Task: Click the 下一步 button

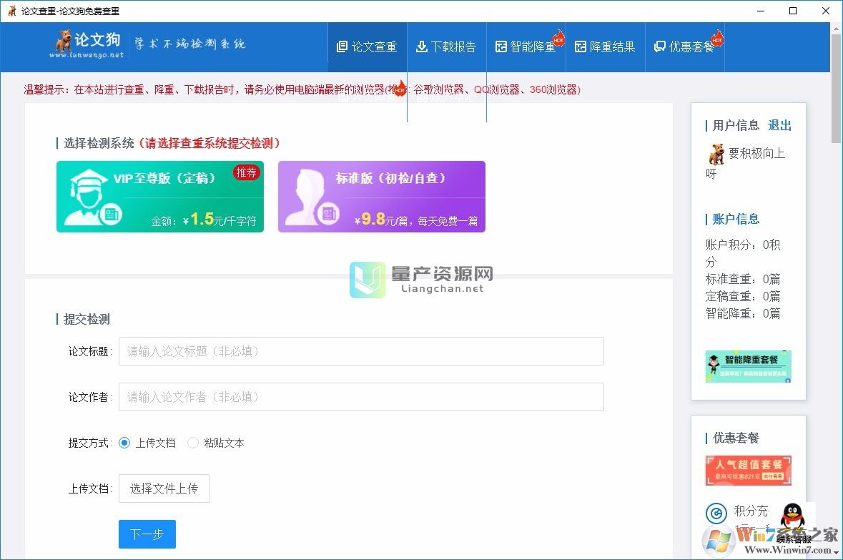Action: pos(147,534)
